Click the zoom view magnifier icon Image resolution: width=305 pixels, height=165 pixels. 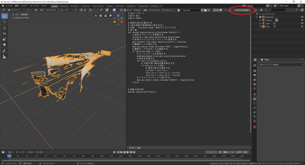coord(110,16)
